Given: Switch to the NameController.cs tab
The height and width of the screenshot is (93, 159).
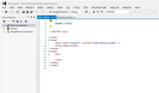Looking at the screenshot, I should click(67, 17).
